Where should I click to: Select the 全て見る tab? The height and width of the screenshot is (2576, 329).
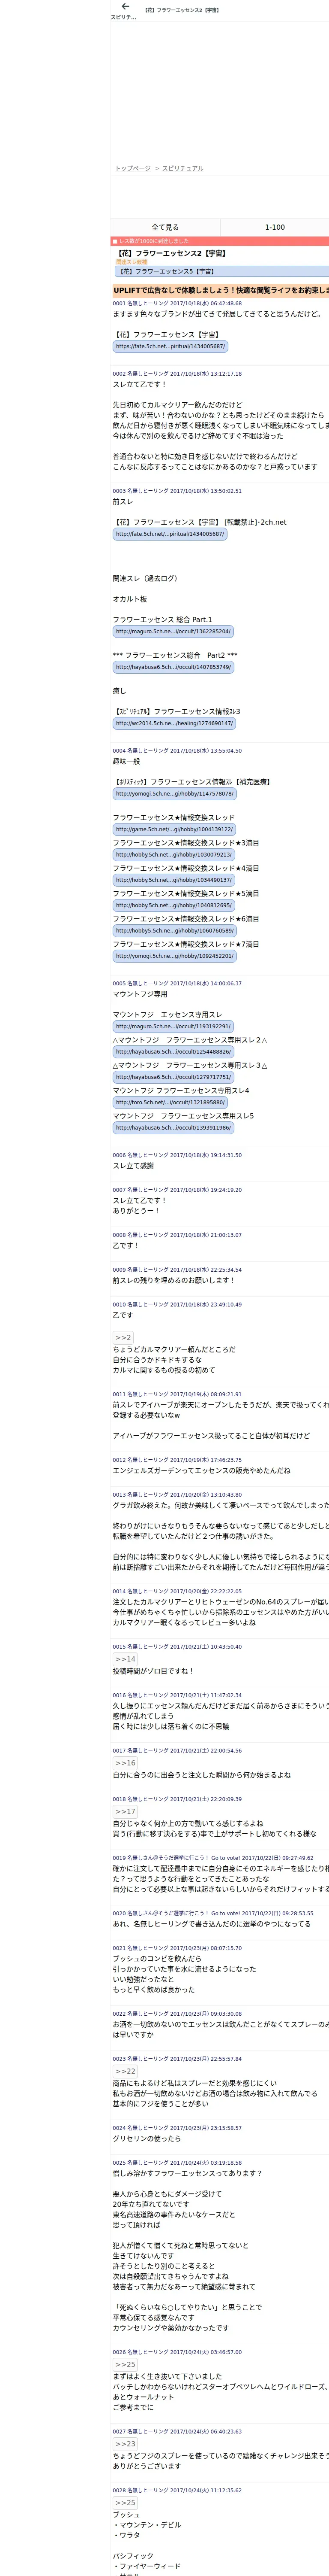click(164, 227)
